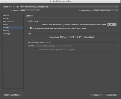Click the Kihagyás az OPI-hoz label
This screenshot has height=99, width=121.
(x=58, y=37)
